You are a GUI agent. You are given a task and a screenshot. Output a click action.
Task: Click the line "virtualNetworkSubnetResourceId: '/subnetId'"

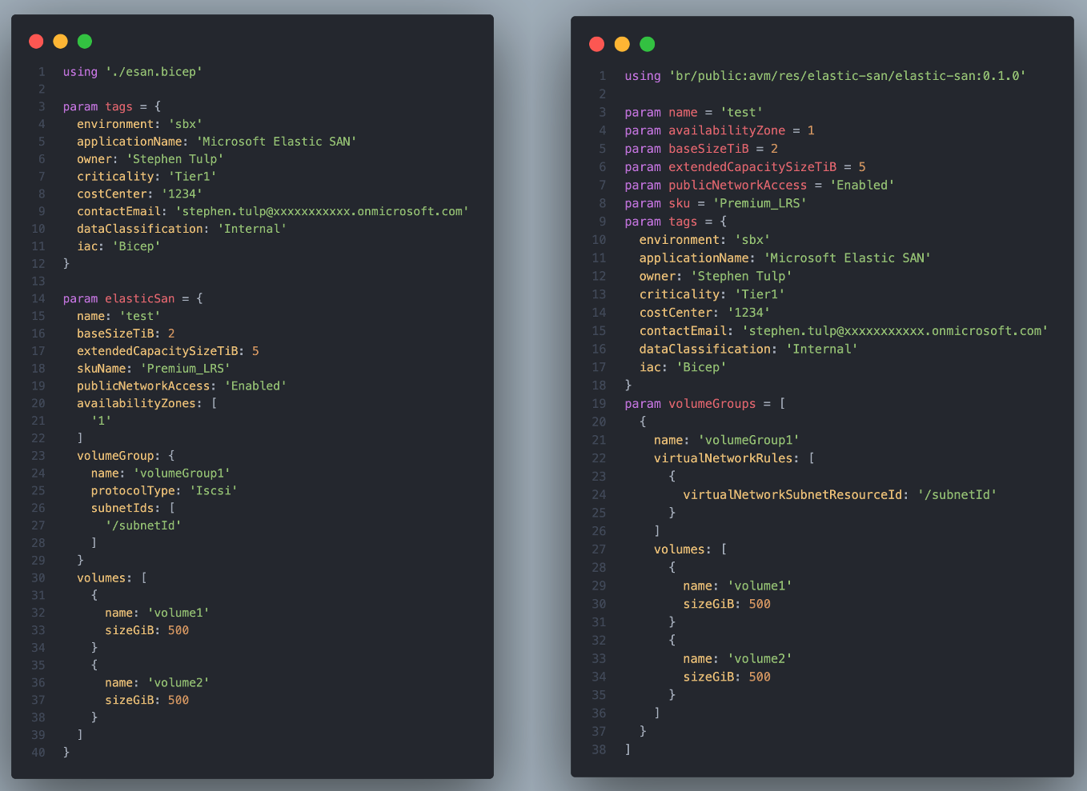[840, 495]
